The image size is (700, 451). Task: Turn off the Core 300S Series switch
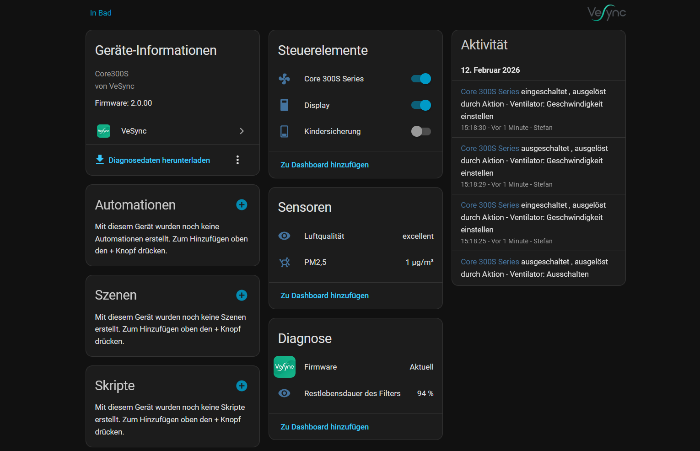[421, 79]
